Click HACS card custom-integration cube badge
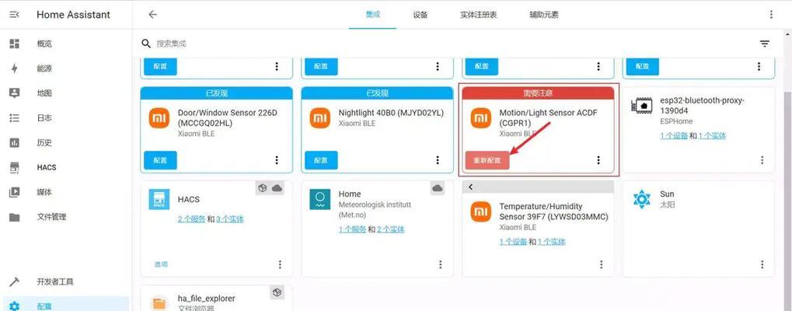Screen dimensions: 792x311 tap(262, 188)
